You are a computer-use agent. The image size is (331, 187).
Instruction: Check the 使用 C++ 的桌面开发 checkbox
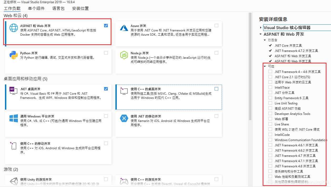click(216, 89)
